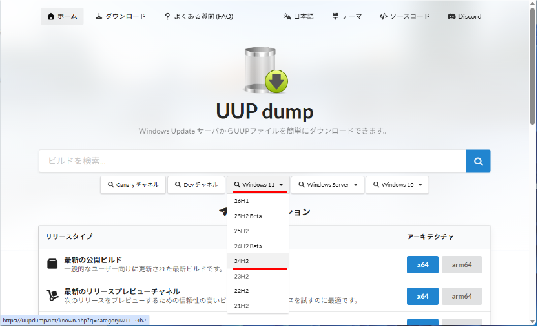Search the Canary チャネル builds
The image size is (538, 327).
pyautogui.click(x=133, y=185)
